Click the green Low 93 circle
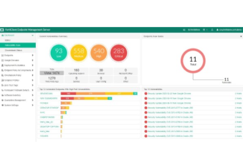243x162 pixels. tap(59, 54)
